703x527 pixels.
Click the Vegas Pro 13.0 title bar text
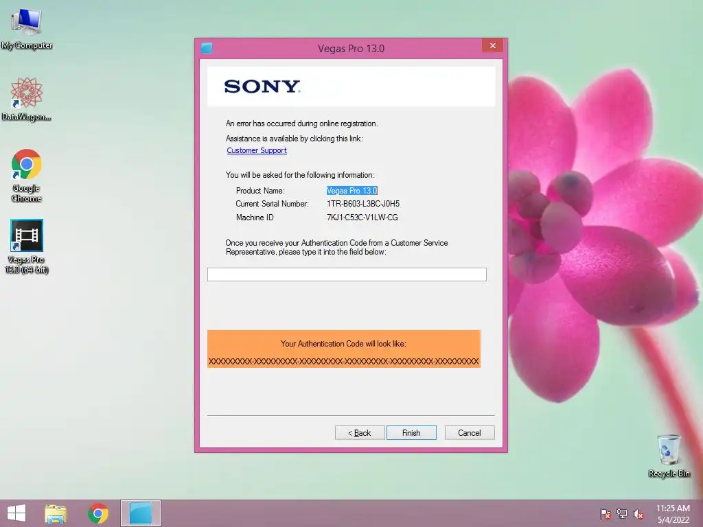(351, 49)
